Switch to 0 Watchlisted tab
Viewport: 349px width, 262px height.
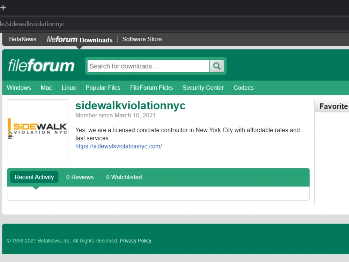tap(124, 177)
